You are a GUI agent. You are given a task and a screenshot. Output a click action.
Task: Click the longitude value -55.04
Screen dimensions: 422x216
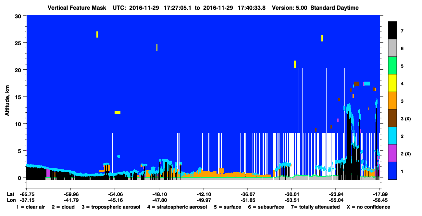(x=335, y=200)
